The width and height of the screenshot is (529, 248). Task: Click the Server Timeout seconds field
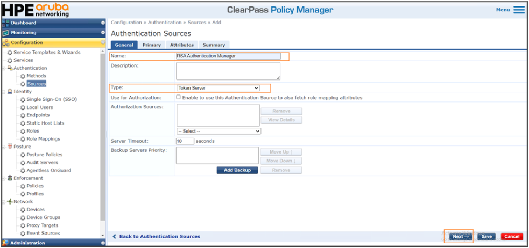click(x=185, y=141)
